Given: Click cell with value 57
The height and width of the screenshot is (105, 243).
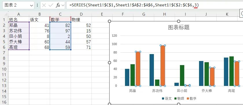Looking at the screenshot, I should tap(81, 42).
